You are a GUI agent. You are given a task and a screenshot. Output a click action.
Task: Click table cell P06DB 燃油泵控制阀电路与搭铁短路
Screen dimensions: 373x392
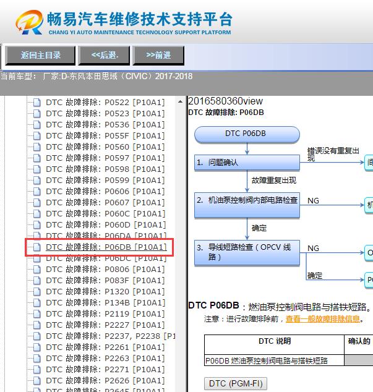274,360
